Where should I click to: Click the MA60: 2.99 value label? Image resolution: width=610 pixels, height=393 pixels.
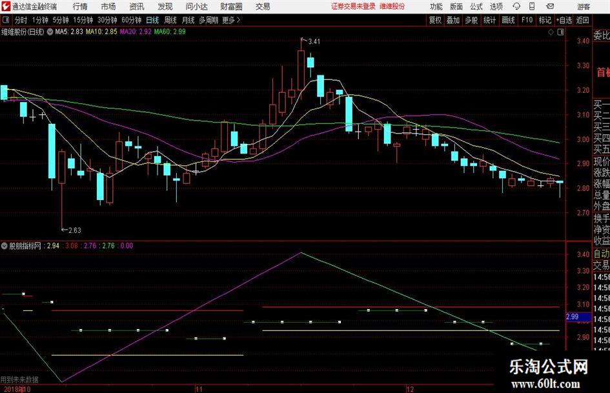click(170, 32)
